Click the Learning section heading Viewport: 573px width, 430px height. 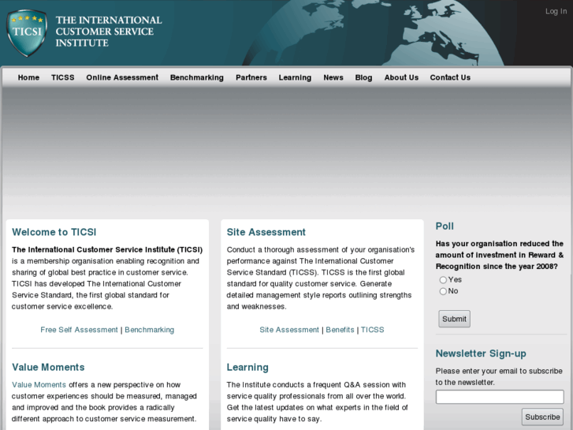[247, 368]
